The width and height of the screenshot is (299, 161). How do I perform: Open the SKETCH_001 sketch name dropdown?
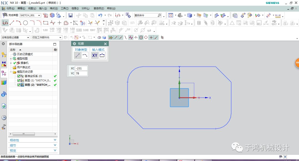[39, 15]
